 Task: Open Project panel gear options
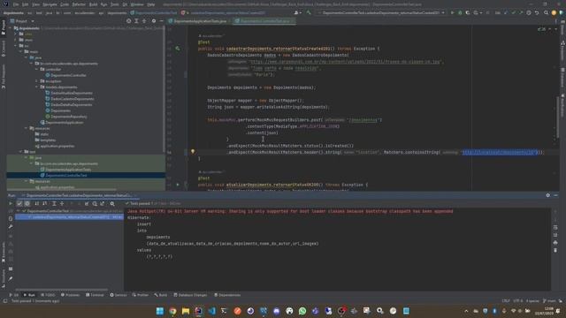tap(154, 21)
